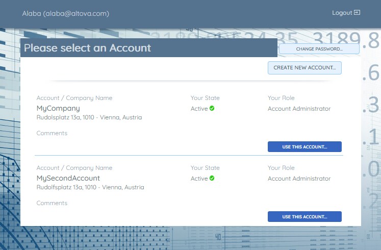Click the address Rudolfsplatz 13a, 1010 - Vienna

[x=90, y=187]
